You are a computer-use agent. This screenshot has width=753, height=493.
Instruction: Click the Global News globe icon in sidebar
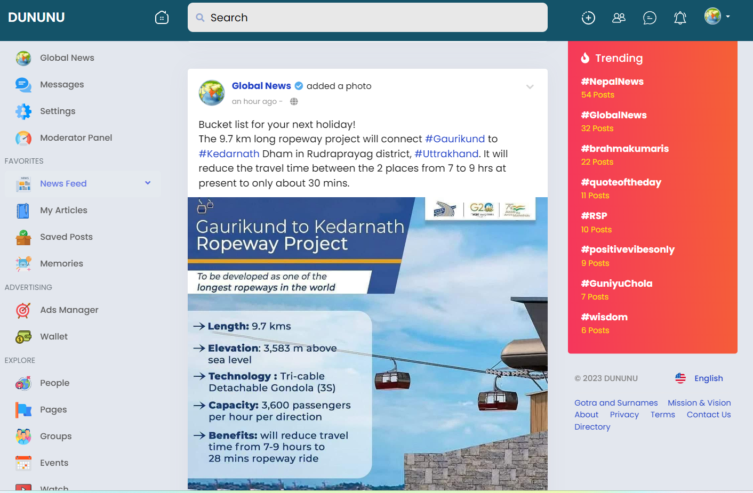pyautogui.click(x=23, y=58)
